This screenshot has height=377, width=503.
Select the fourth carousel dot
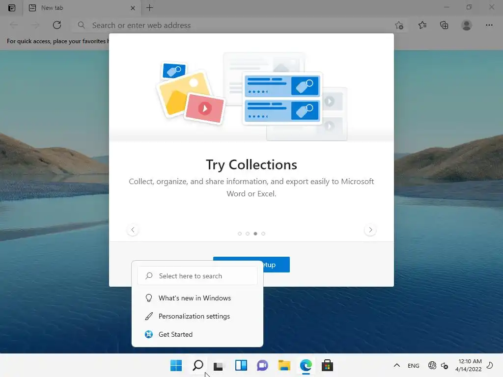pyautogui.click(x=263, y=234)
